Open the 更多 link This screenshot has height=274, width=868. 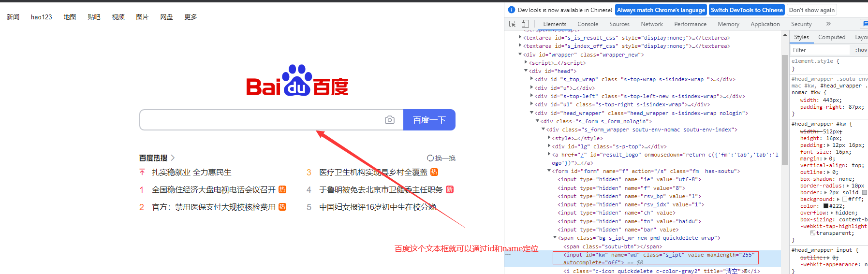(x=191, y=17)
